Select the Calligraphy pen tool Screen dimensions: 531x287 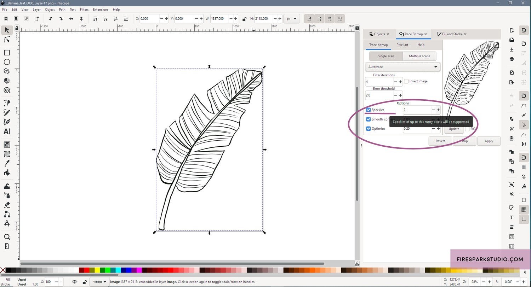pyautogui.click(x=6, y=122)
